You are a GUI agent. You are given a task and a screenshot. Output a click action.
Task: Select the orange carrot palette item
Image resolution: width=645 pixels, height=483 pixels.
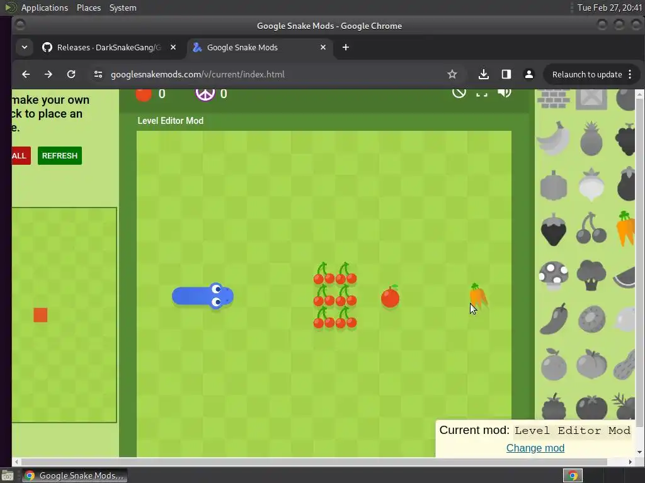pyautogui.click(x=625, y=228)
